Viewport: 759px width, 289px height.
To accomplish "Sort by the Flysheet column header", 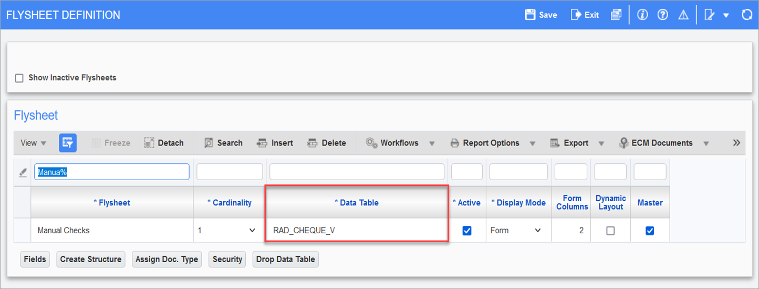I will [x=112, y=202].
